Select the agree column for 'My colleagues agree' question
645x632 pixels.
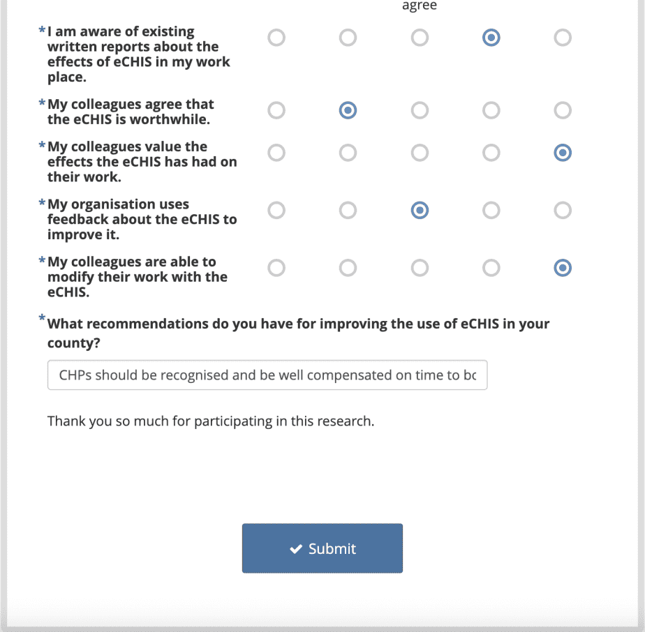coord(491,110)
